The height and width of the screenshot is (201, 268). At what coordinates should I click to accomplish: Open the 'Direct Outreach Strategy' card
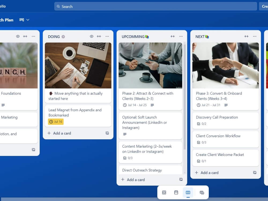(x=150, y=170)
